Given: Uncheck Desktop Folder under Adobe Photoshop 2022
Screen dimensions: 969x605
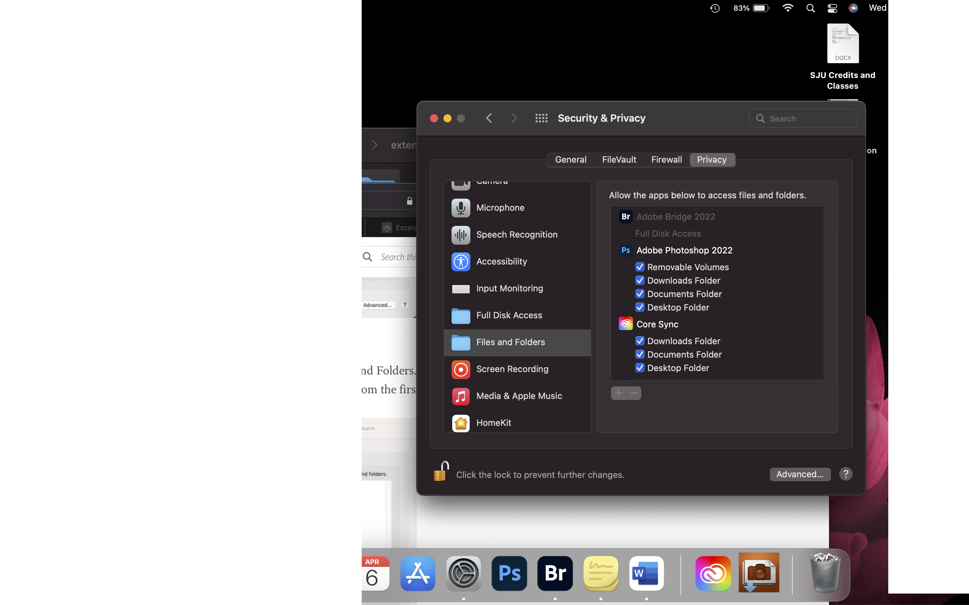Looking at the screenshot, I should point(640,307).
